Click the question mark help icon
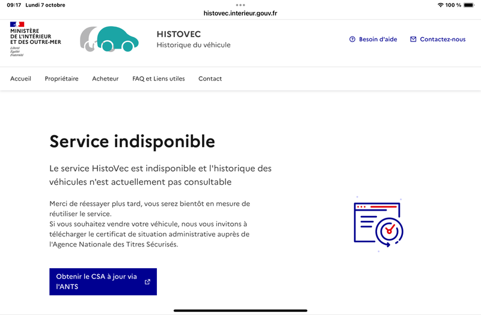This screenshot has width=481, height=315. pyautogui.click(x=352, y=39)
